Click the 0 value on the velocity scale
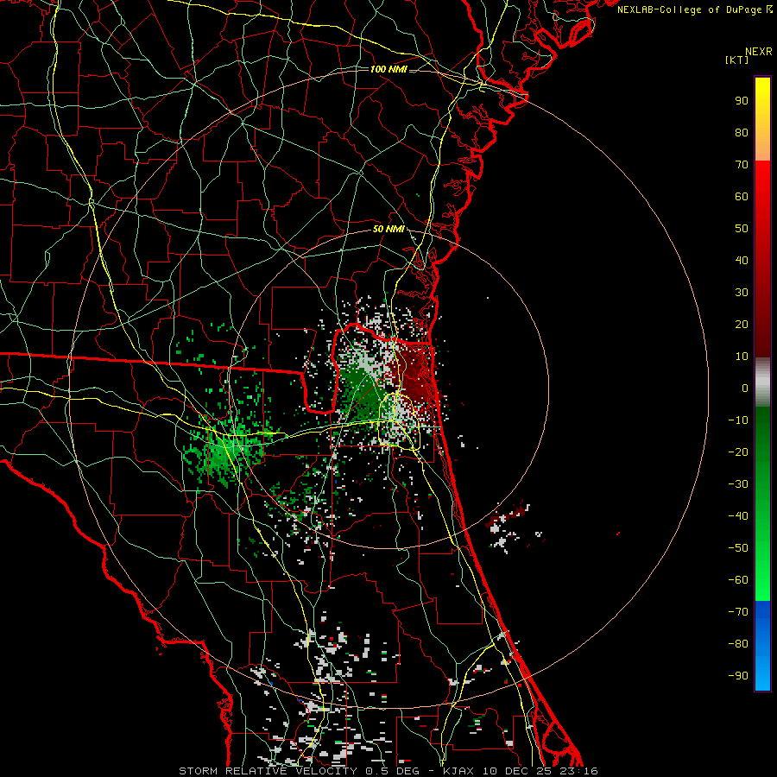The width and height of the screenshot is (777, 777). click(745, 388)
